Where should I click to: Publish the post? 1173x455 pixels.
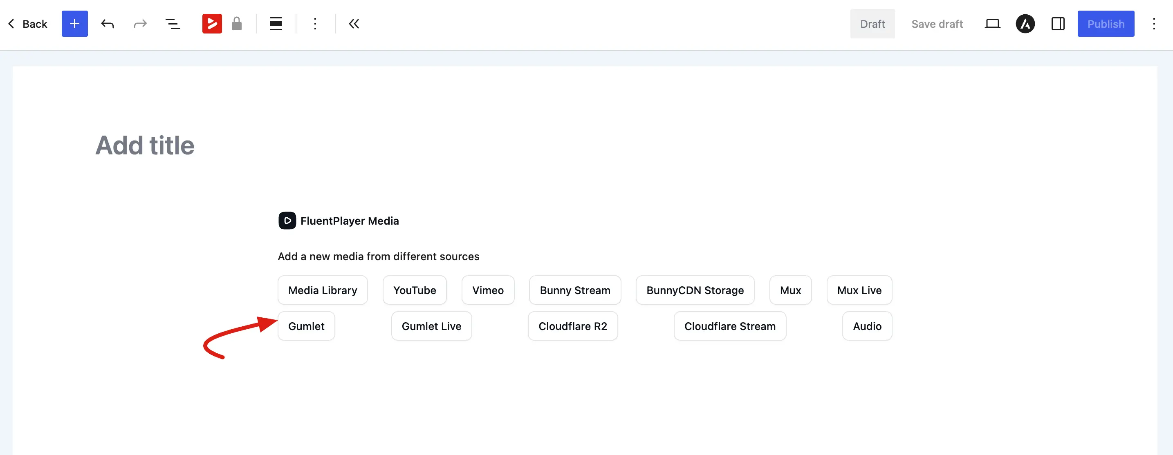(1106, 24)
